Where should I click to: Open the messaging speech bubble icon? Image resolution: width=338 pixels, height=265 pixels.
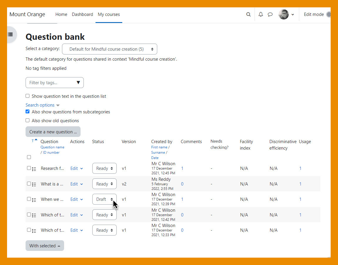click(270, 14)
